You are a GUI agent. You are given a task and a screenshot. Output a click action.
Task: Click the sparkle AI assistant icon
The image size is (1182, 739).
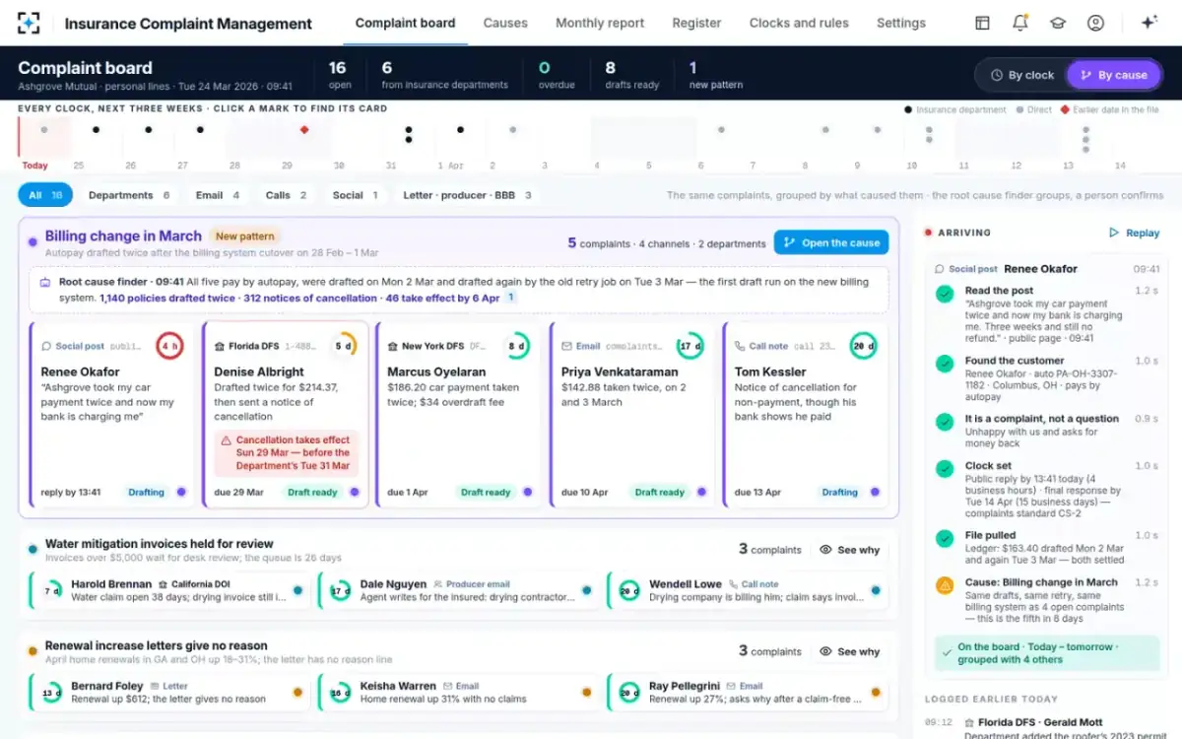[1149, 23]
